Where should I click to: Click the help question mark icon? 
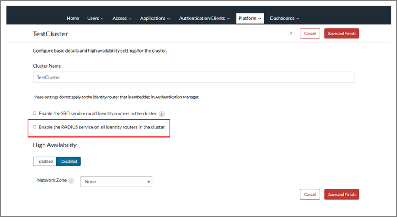[x=290, y=34]
